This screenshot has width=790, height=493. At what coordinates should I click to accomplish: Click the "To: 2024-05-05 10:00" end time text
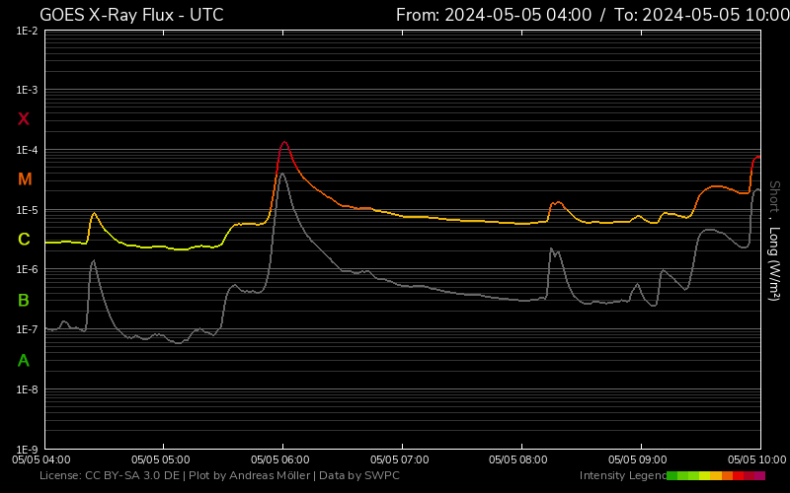click(x=702, y=15)
